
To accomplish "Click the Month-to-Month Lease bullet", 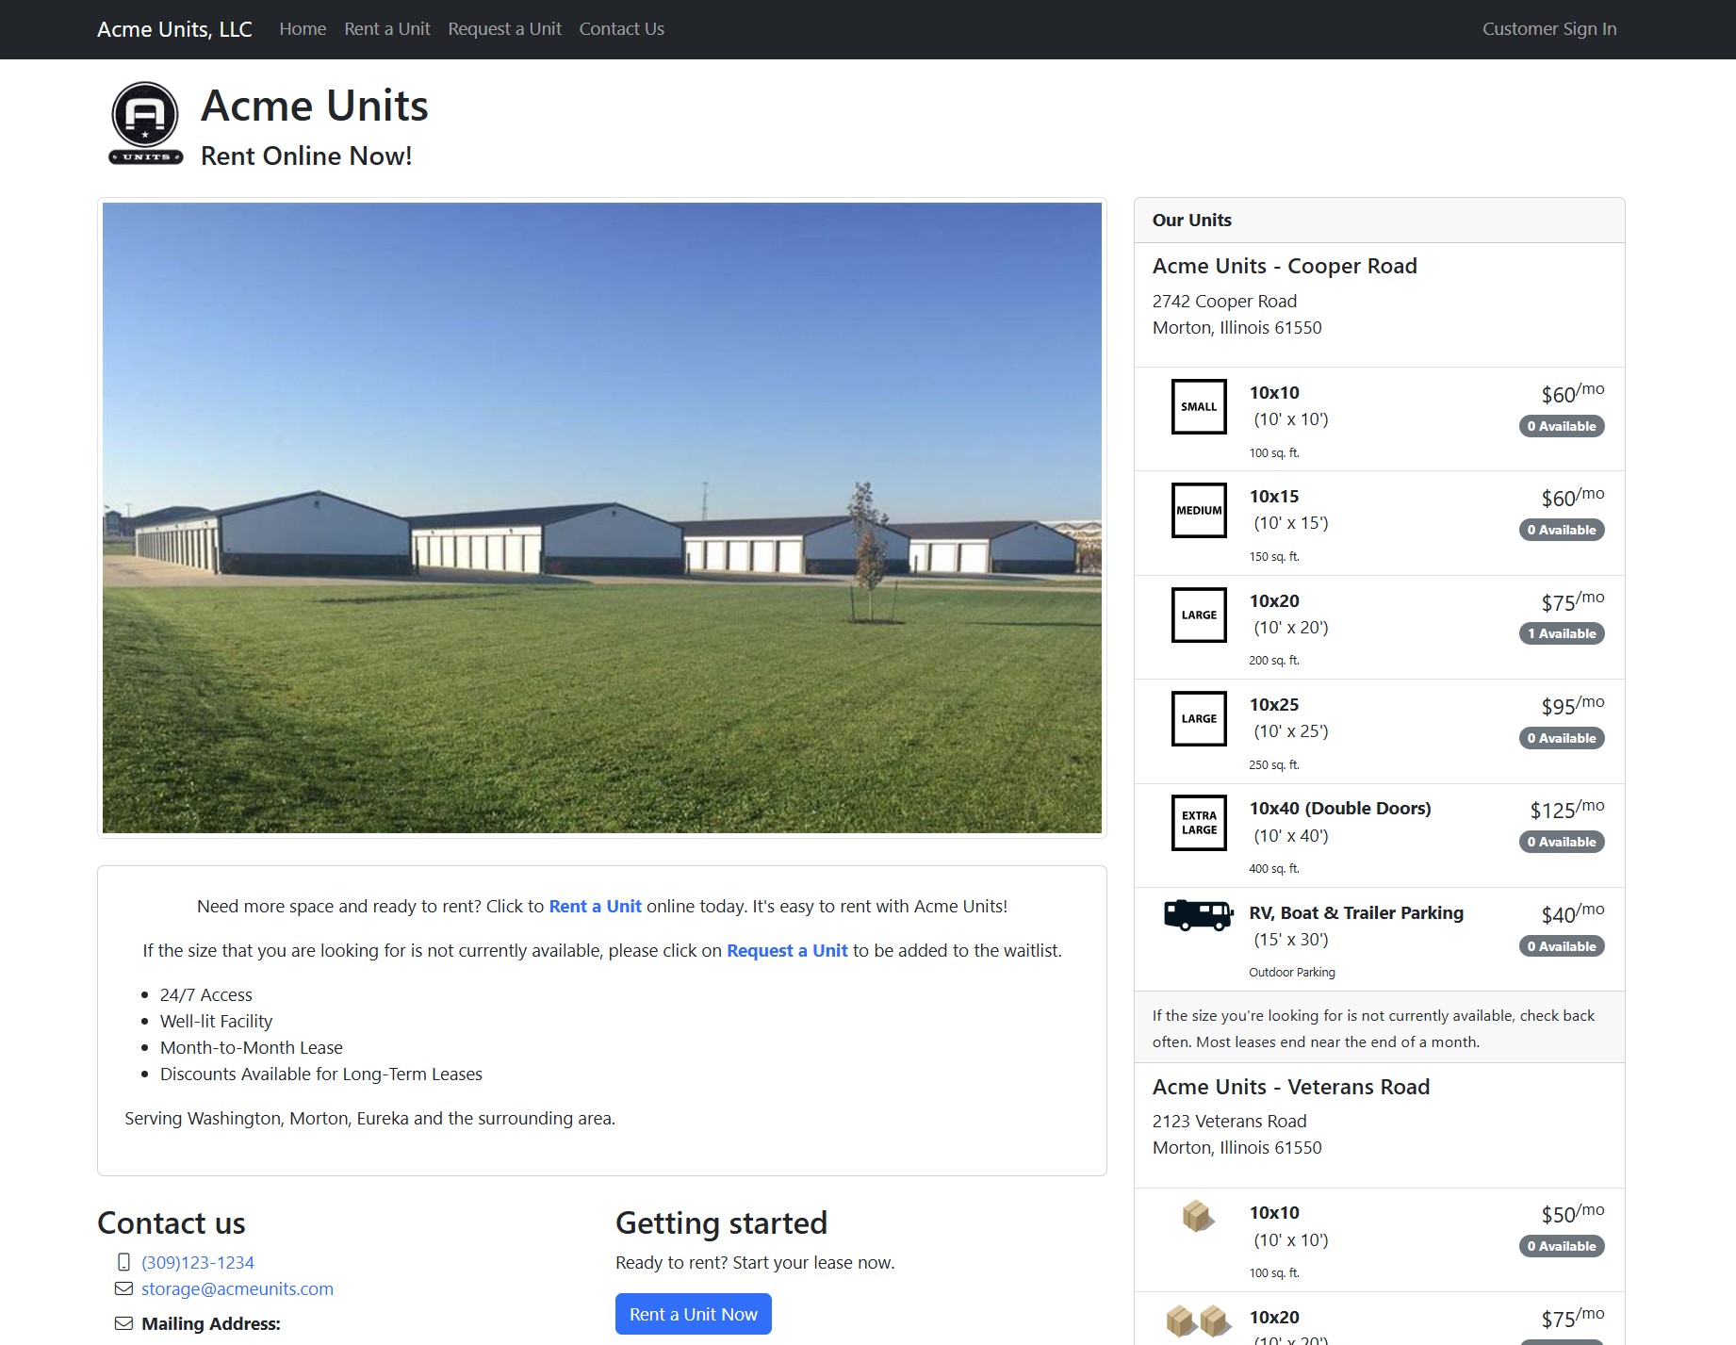I will pos(252,1047).
